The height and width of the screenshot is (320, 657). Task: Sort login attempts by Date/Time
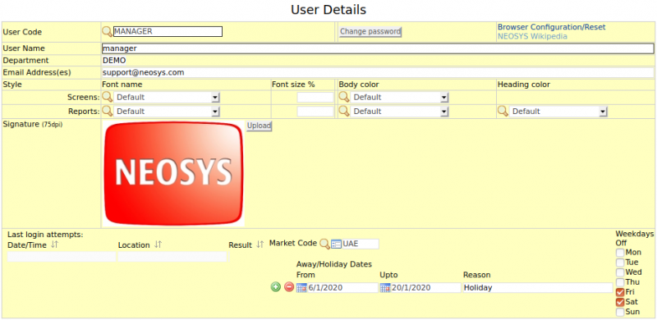[54, 245]
